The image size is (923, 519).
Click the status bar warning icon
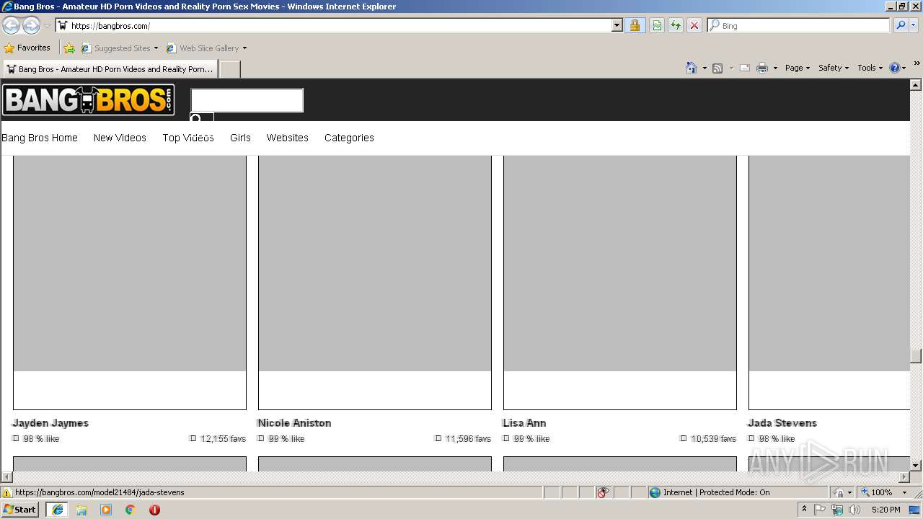[x=7, y=493]
